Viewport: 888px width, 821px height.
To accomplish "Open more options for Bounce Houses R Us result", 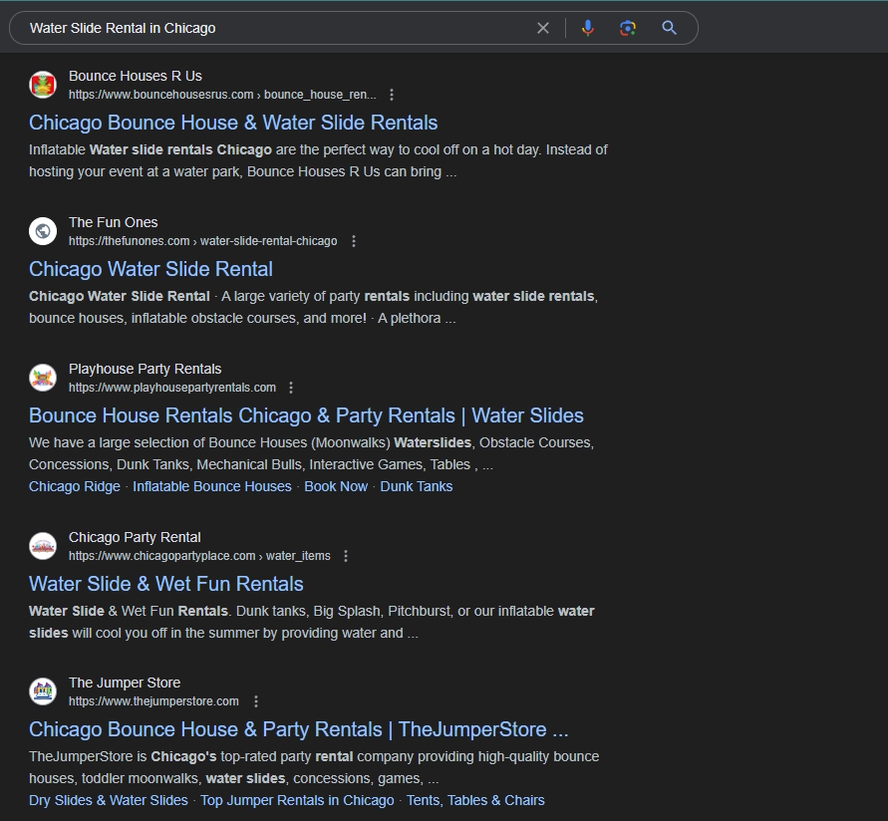I will click(x=392, y=95).
